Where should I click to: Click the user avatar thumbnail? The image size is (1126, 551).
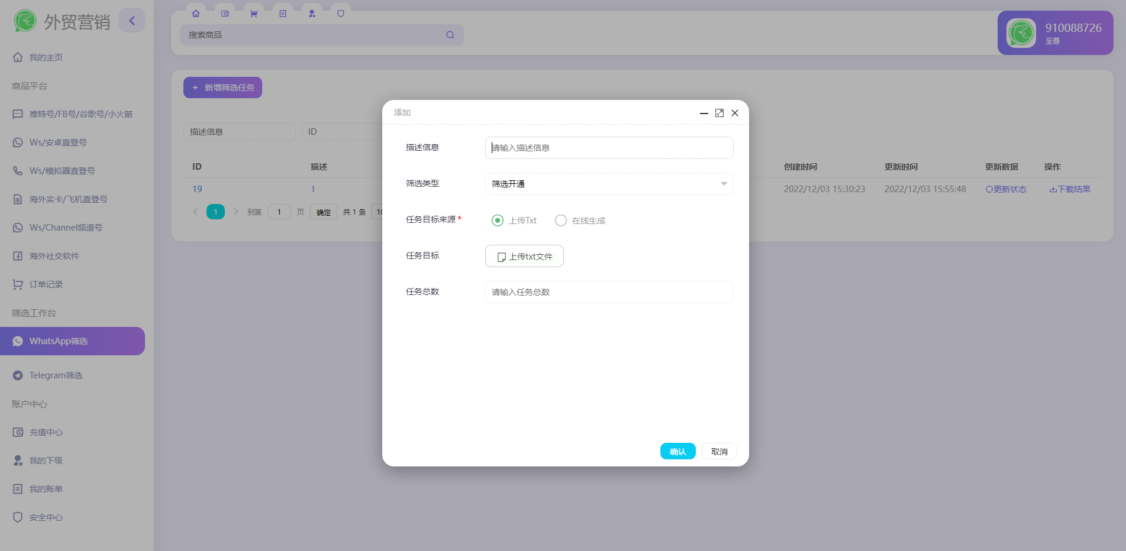1021,33
